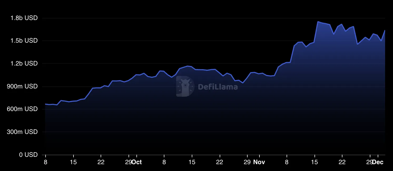393x171 pixels.
Task: Click the October 15 date tick
Action: [192, 162]
